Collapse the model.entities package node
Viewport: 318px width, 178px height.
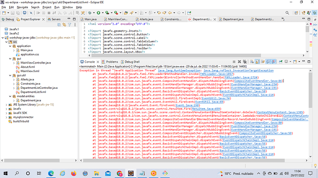click(x=10, y=97)
